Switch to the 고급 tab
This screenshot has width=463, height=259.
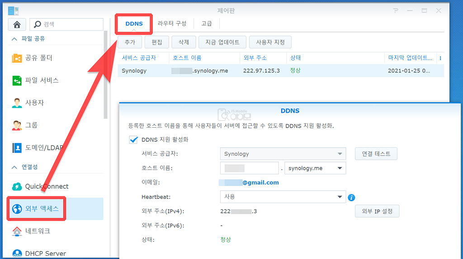[206, 23]
